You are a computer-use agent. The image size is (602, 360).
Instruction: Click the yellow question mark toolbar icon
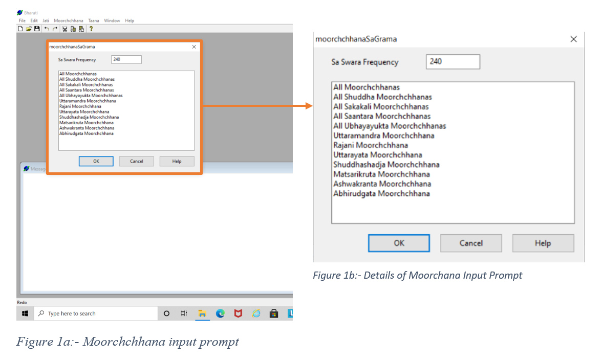[91, 29]
